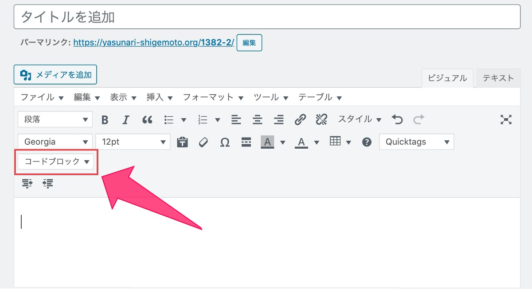This screenshot has height=292, width=532.
Task: Align text right
Action: tap(279, 119)
